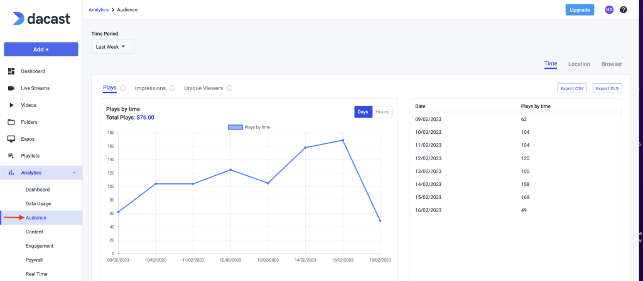This screenshot has height=281, width=643.
Task: Open the Last Week time period dropdown
Action: pos(112,47)
